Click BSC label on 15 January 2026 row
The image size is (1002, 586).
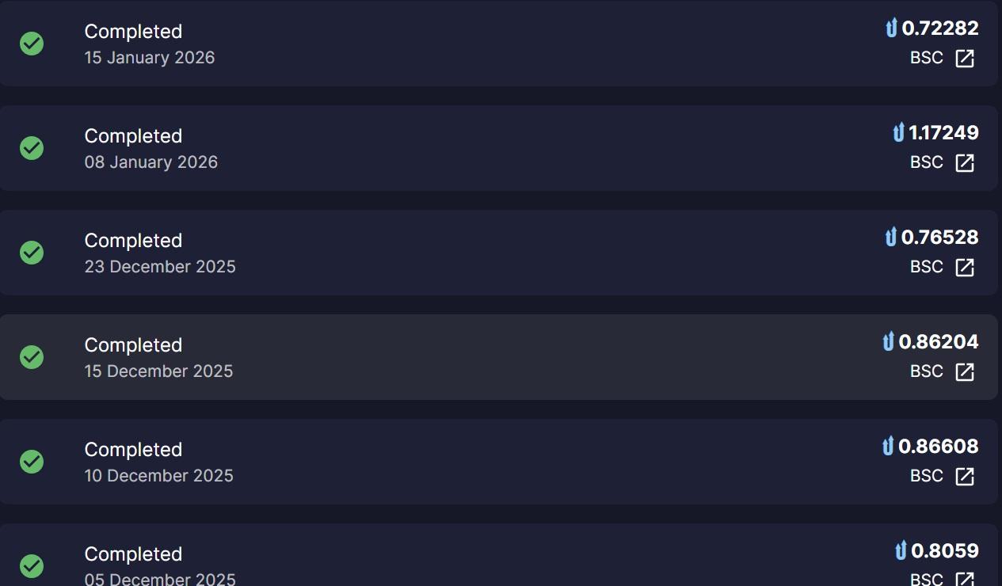(x=926, y=58)
